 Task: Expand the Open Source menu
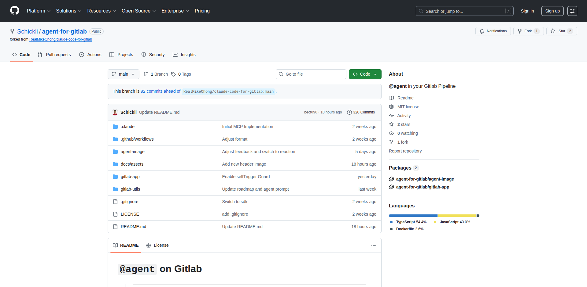138,11
